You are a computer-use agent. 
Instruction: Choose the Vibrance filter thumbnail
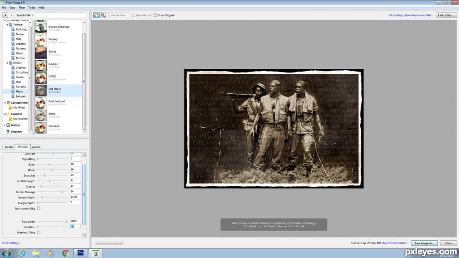41,128
